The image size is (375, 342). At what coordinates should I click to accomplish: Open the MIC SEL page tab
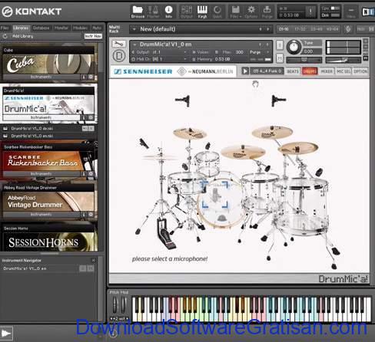coord(343,71)
